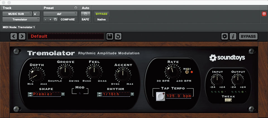Save preset with the floppy disk icon
268x118 pixels.
pos(110,36)
